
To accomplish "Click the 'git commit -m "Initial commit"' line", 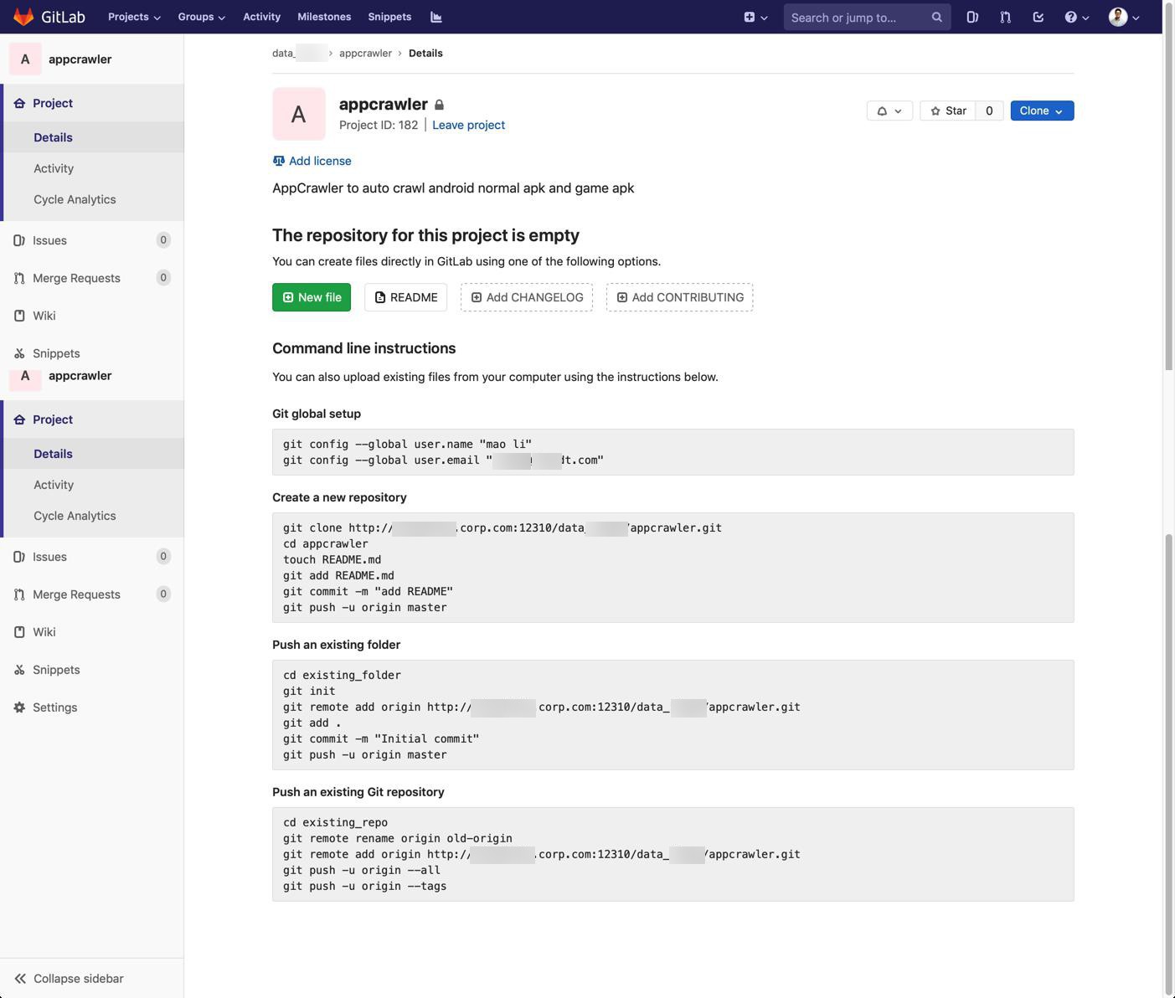I will tap(381, 738).
